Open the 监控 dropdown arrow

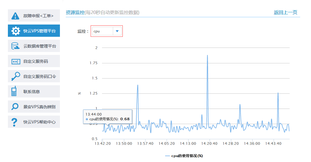[x=118, y=31]
